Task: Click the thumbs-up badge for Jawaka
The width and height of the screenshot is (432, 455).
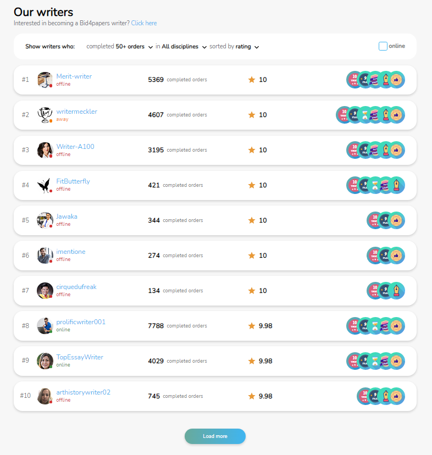Action: [396, 220]
